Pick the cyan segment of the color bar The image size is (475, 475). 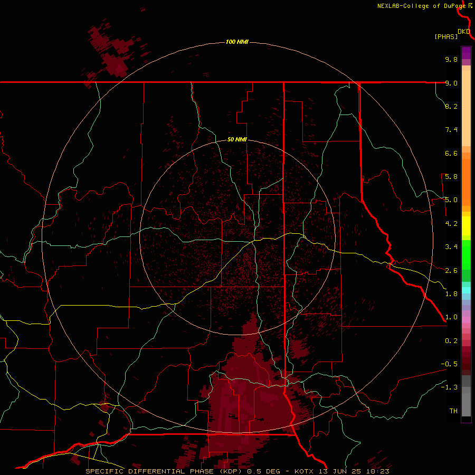coord(466,290)
